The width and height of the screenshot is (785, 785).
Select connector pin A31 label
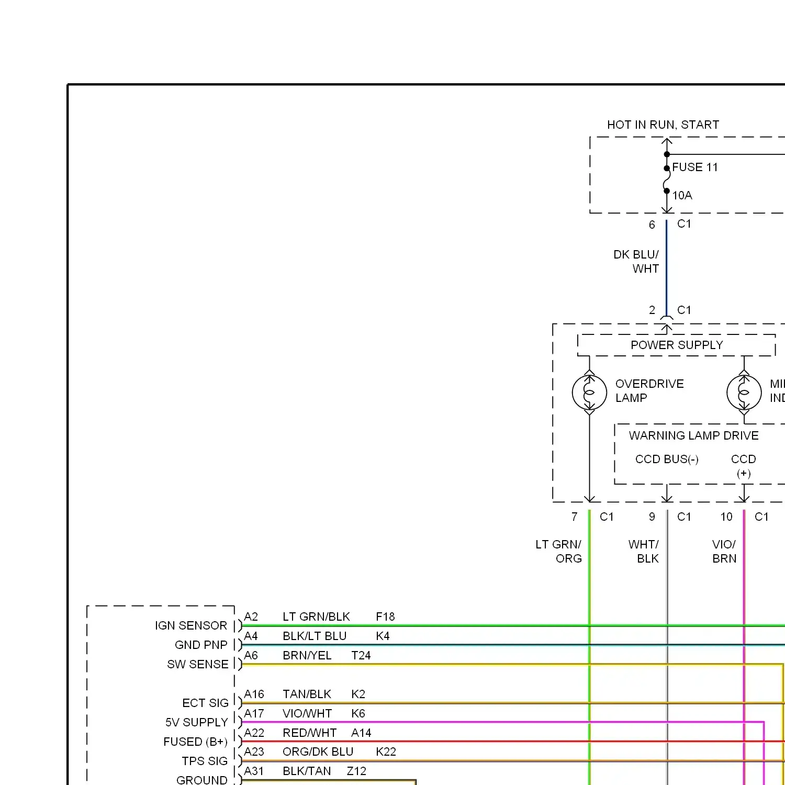point(254,771)
